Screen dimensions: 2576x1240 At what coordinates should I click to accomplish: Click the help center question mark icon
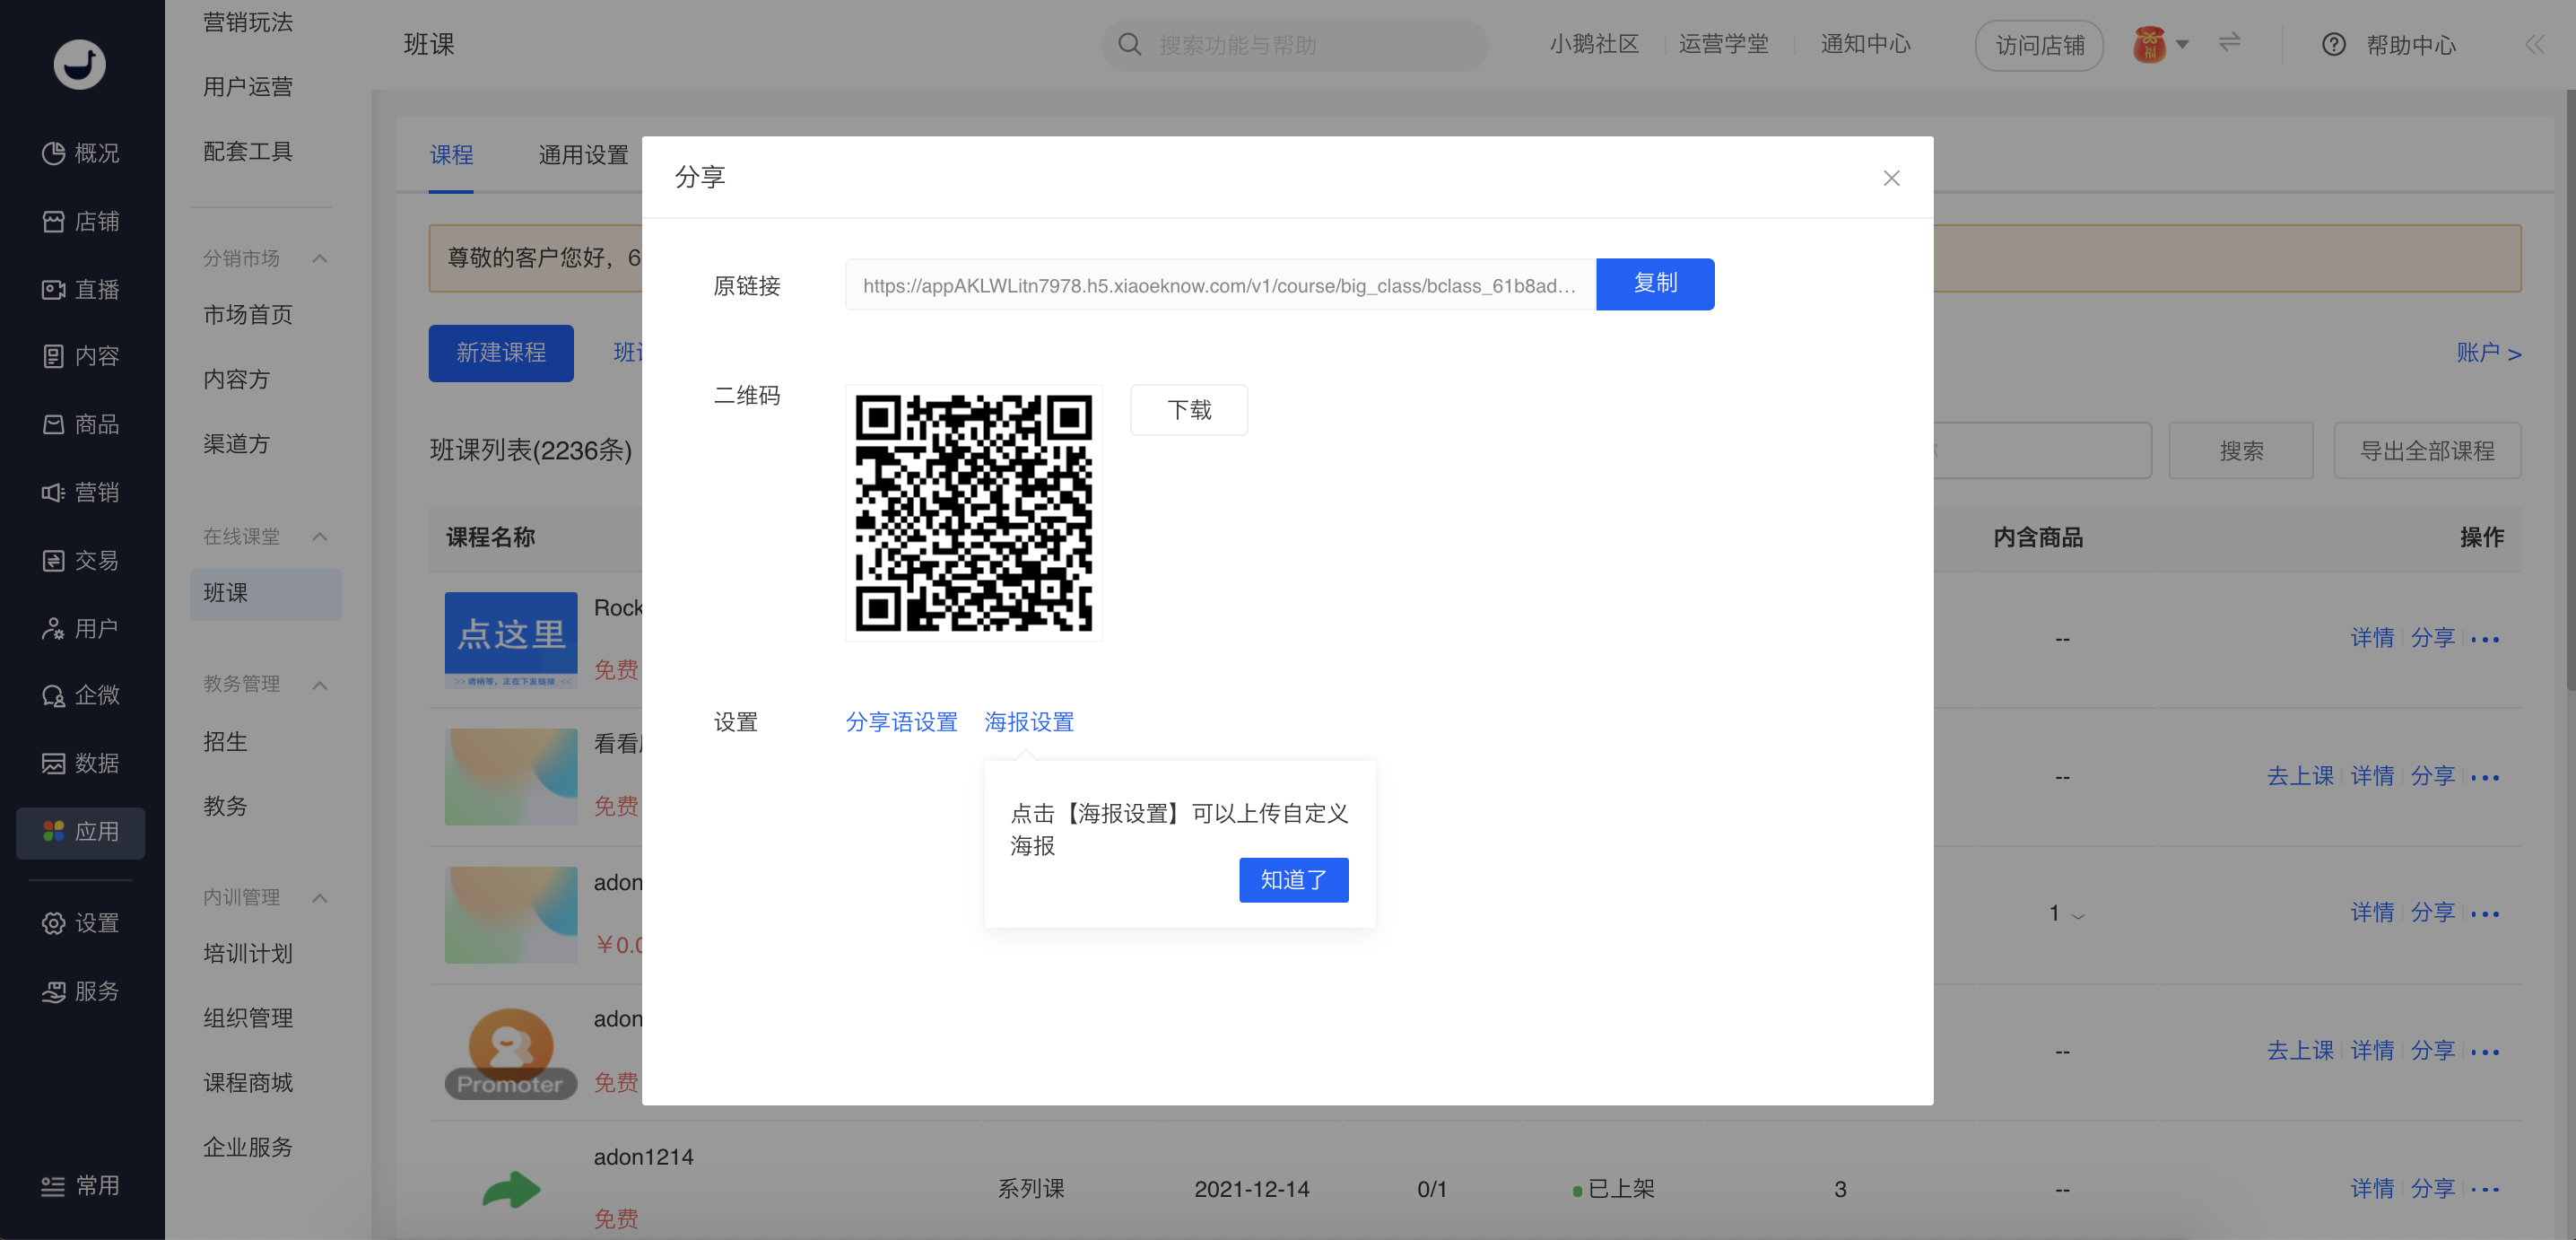pos(2333,45)
